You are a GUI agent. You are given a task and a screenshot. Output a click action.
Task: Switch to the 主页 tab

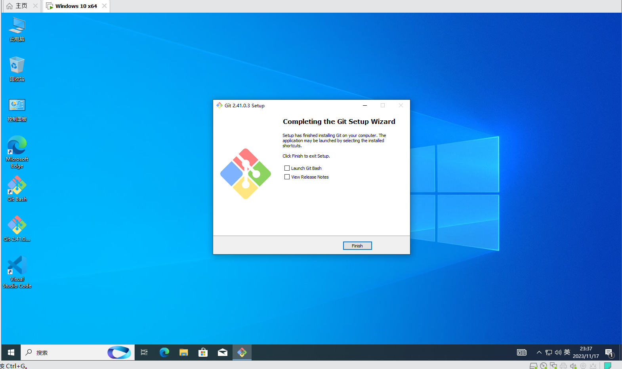point(22,6)
